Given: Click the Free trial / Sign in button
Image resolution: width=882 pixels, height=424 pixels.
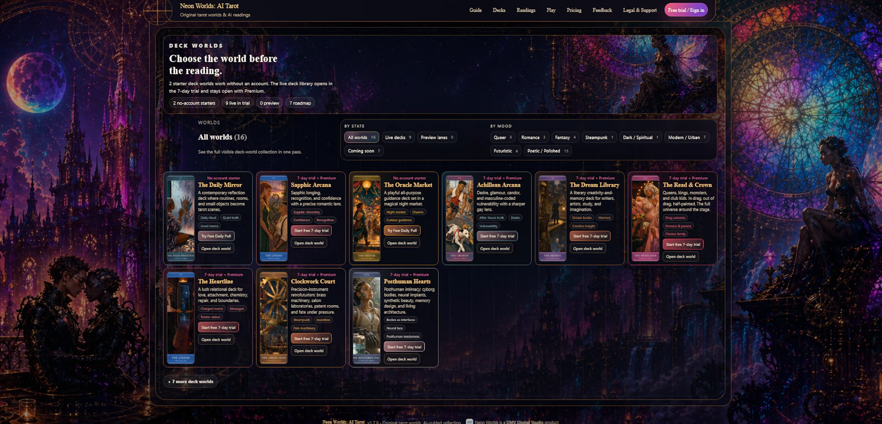Looking at the screenshot, I should (686, 10).
